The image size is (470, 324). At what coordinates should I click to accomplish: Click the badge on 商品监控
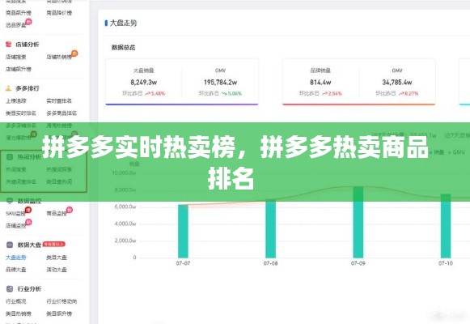click(x=70, y=210)
